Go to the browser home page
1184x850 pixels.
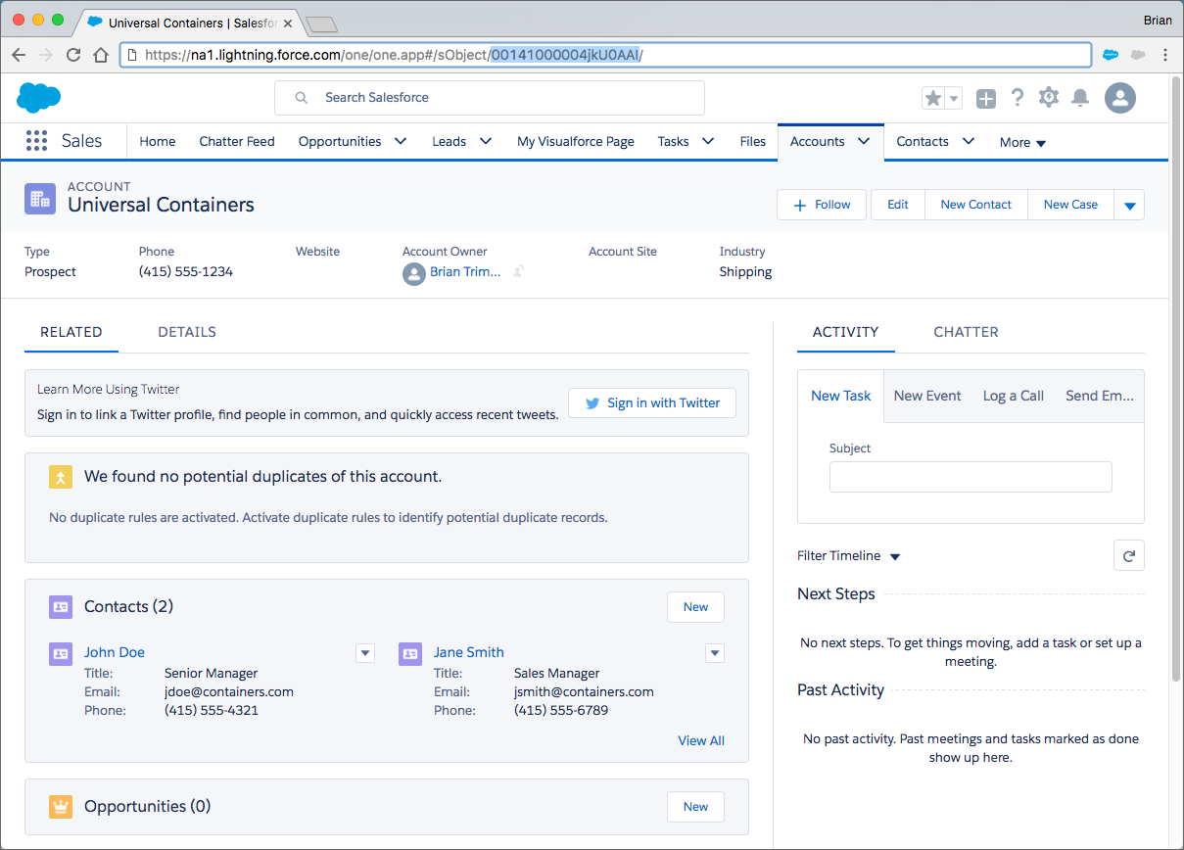[x=100, y=55]
